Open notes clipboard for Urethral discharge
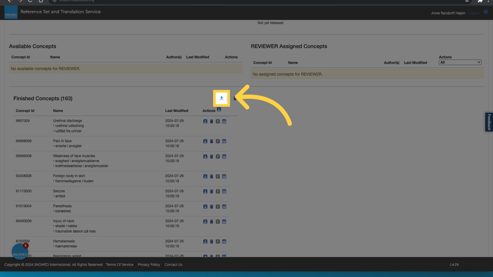 [218, 121]
